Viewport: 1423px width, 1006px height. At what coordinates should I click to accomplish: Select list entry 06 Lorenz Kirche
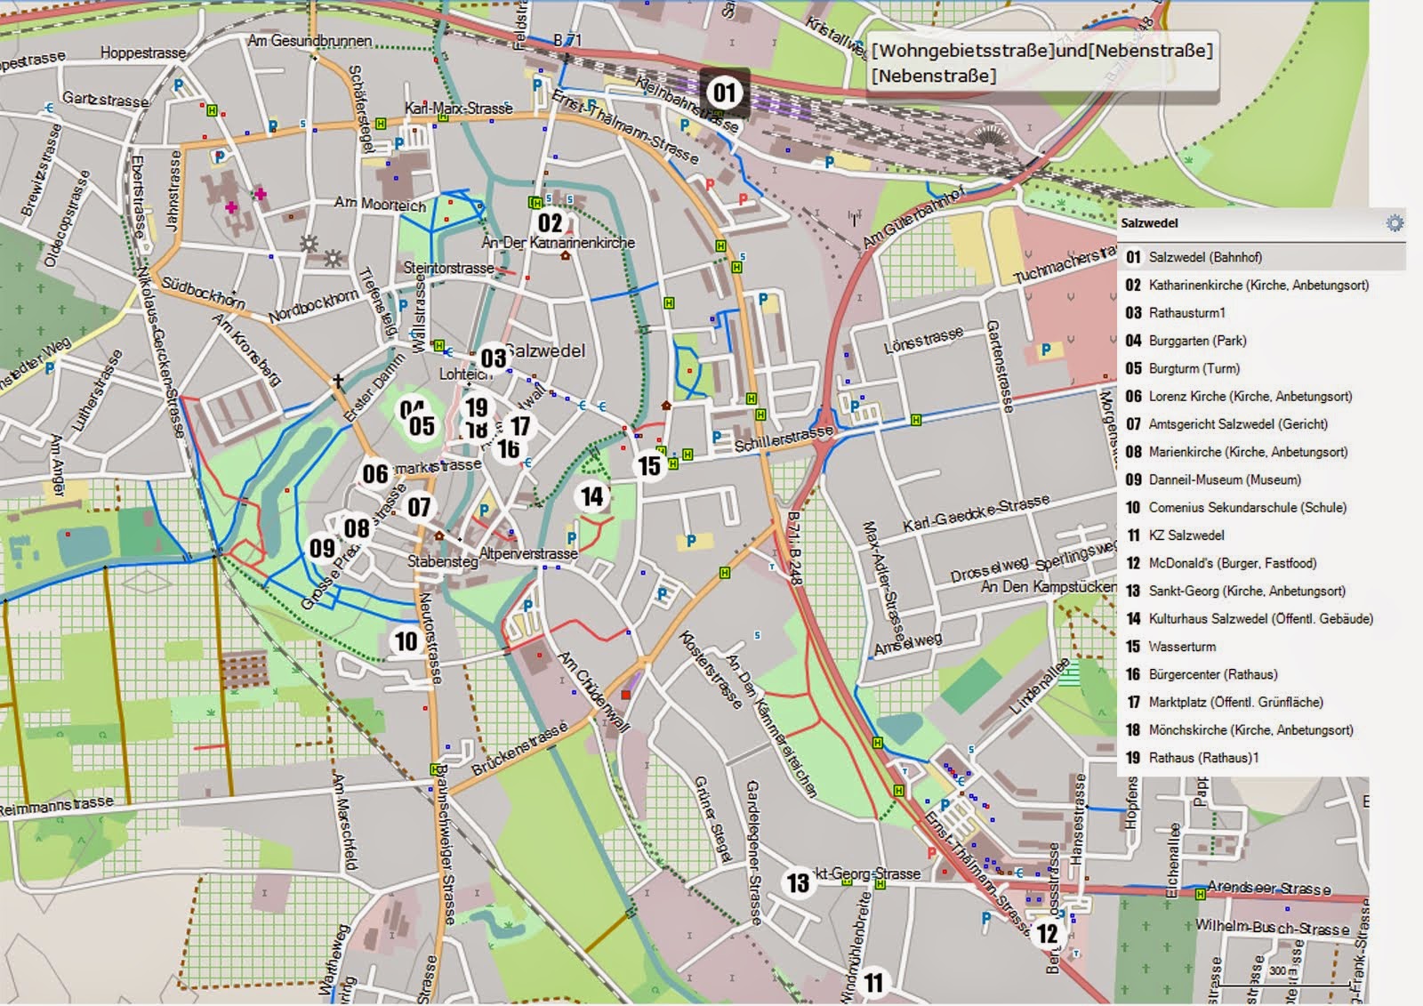point(1262,396)
